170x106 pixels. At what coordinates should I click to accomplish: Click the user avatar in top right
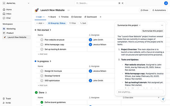(x=166, y=3)
